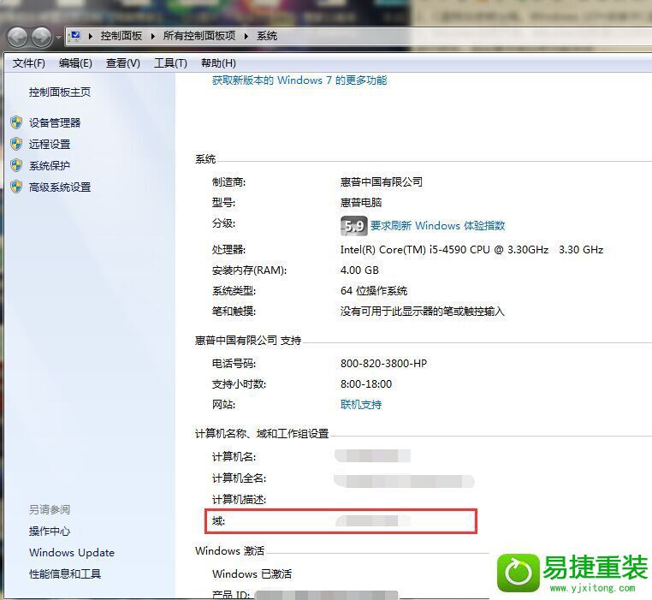The width and height of the screenshot is (652, 600).
Task: Go to 控制面板 breadcrumb
Action: (121, 36)
